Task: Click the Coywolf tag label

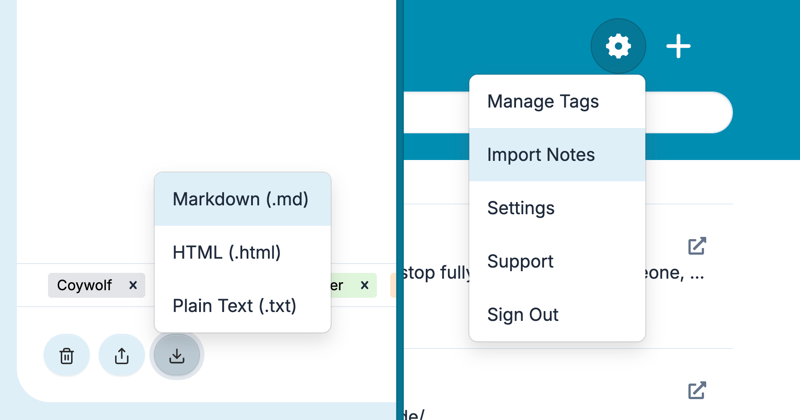Action: pyautogui.click(x=84, y=286)
